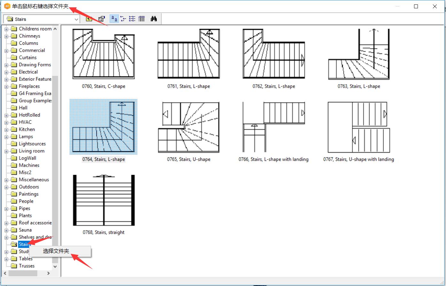Select the Living room folder

coord(32,151)
